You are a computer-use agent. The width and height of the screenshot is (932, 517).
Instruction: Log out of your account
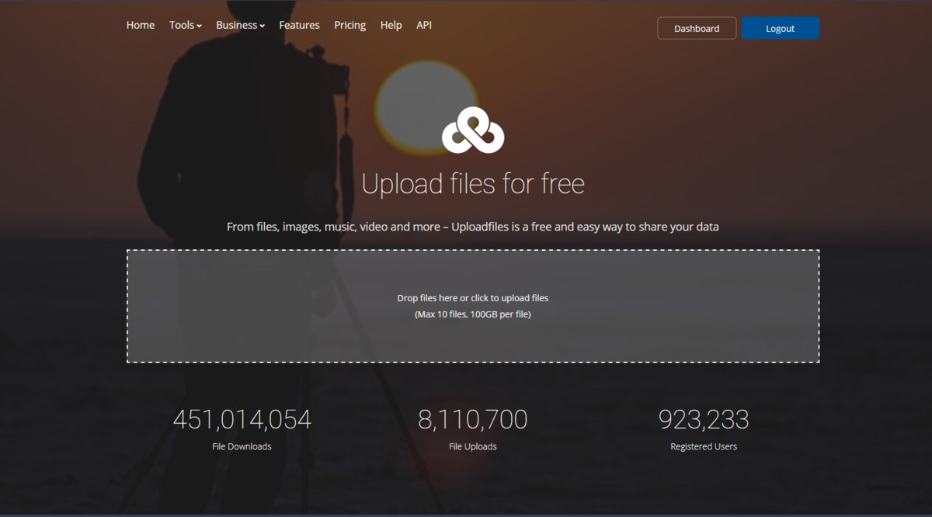[780, 28]
